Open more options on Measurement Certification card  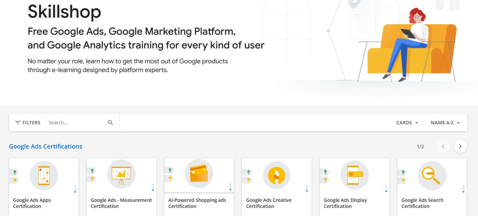click(x=153, y=187)
